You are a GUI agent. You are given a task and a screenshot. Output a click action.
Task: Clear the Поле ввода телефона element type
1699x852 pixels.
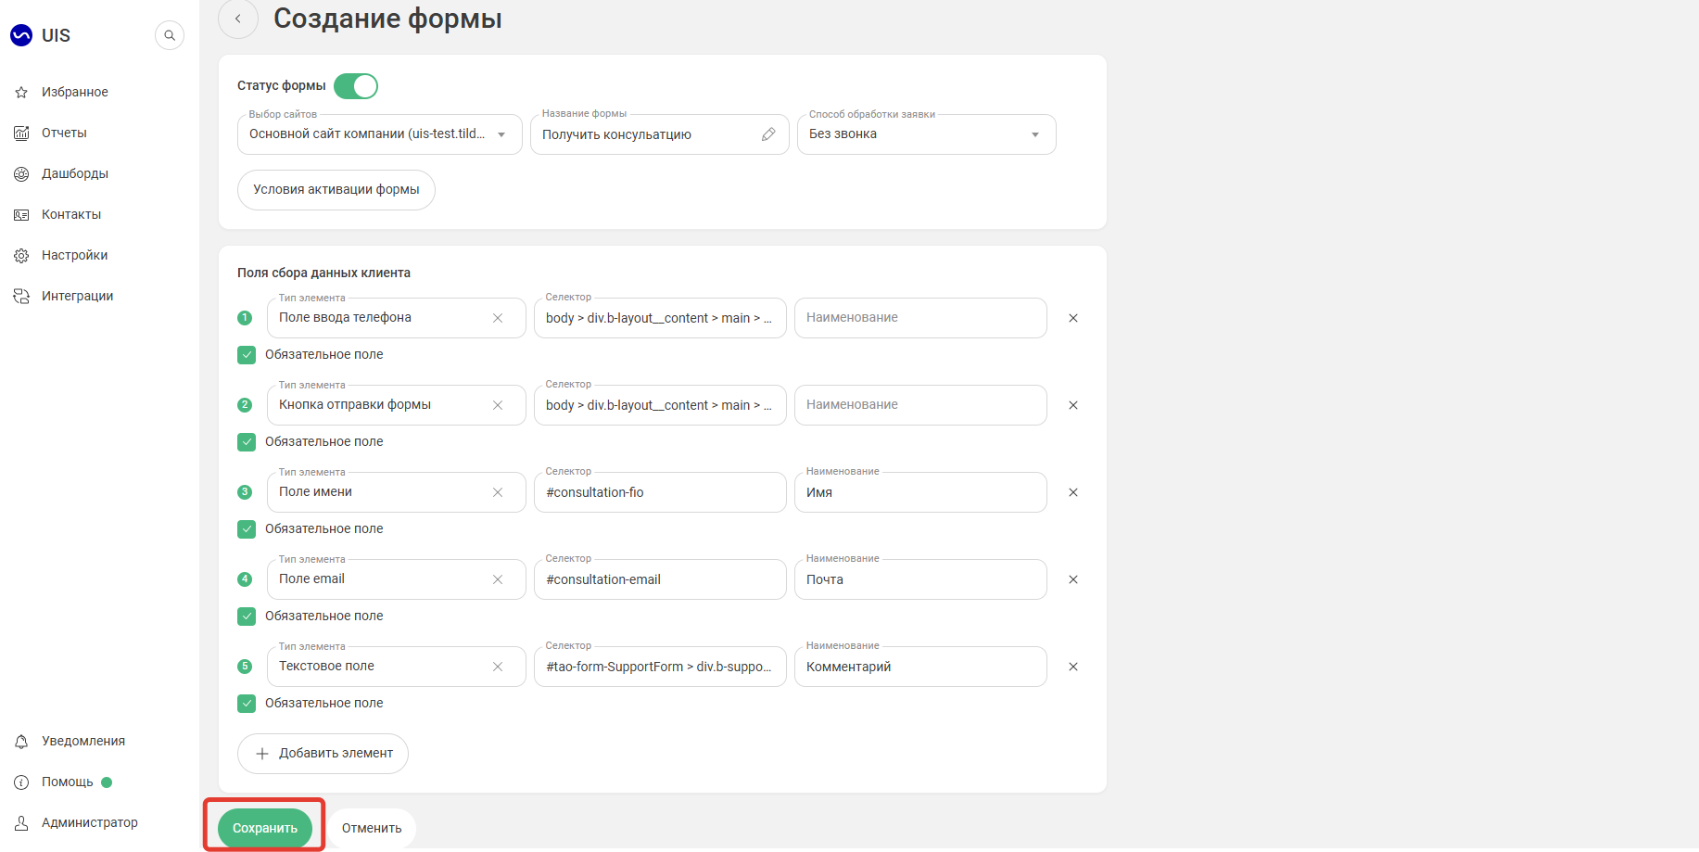pyautogui.click(x=498, y=318)
